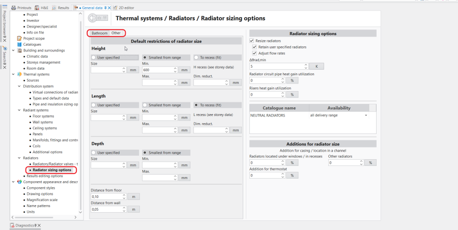Screen dimensions: 458x230
Task: Open Drawing options tree item
Action: click(40, 194)
